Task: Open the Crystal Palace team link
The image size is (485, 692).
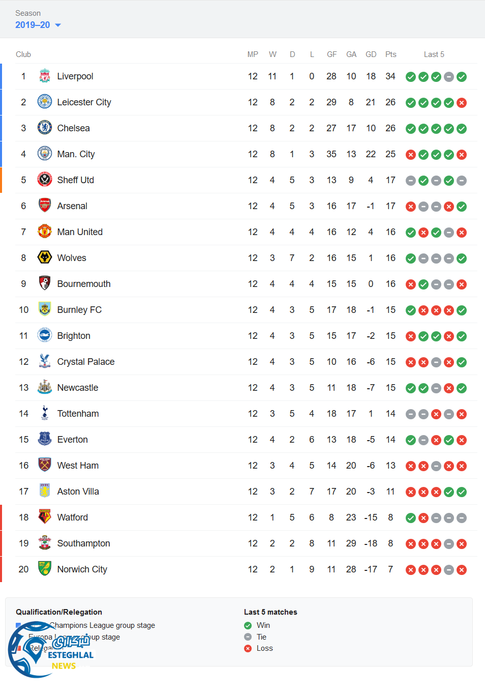Action: point(85,362)
